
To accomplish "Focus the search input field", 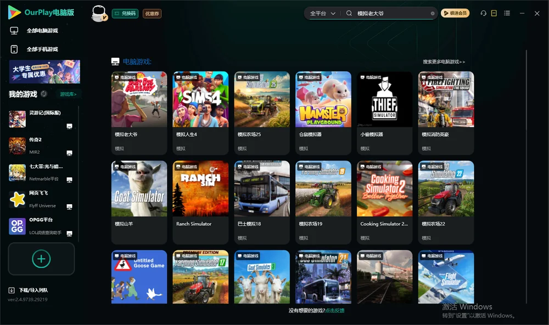I will (x=393, y=13).
